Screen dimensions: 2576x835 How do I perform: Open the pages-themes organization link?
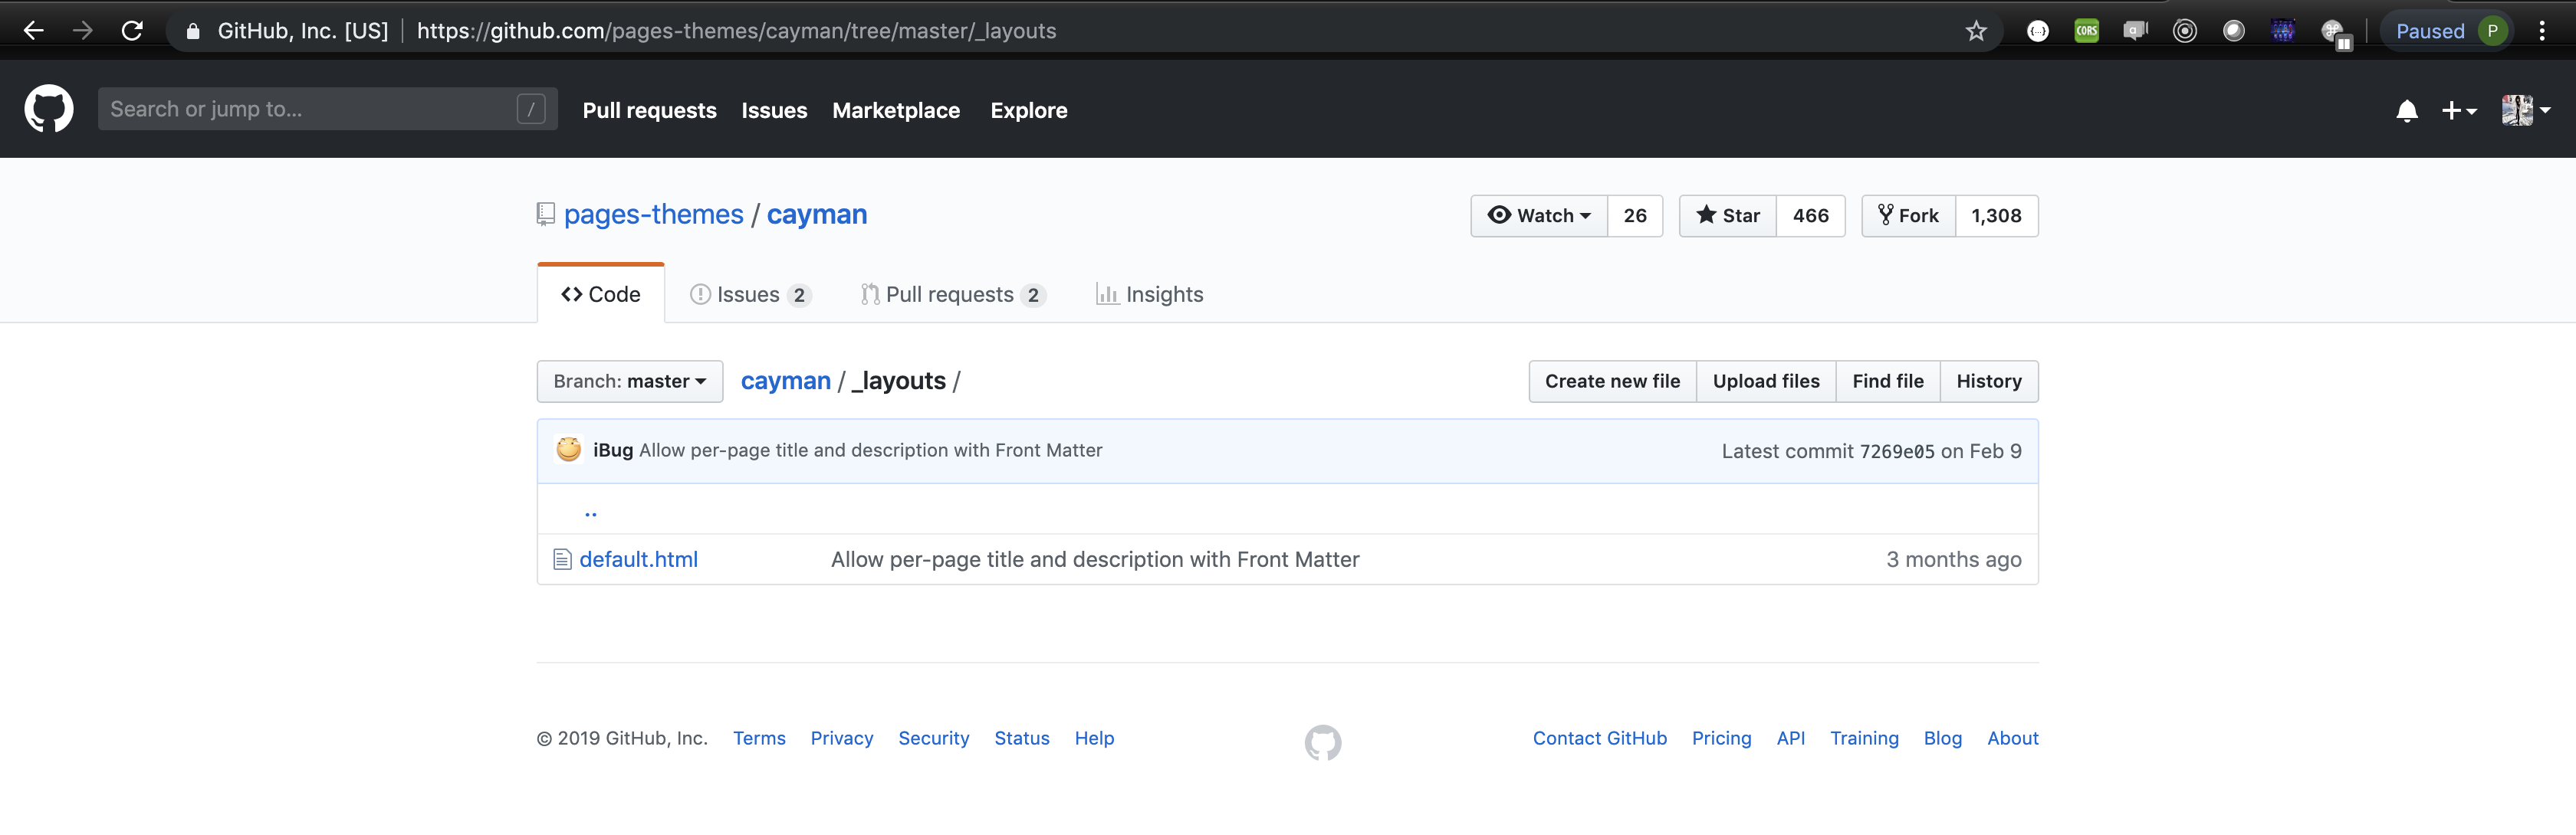654,214
